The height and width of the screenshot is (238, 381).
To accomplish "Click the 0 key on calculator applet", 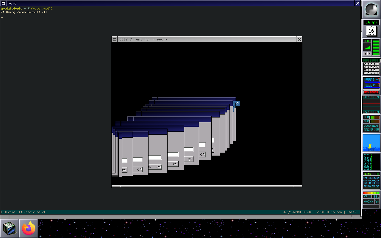I will pyautogui.click(x=368, y=73).
